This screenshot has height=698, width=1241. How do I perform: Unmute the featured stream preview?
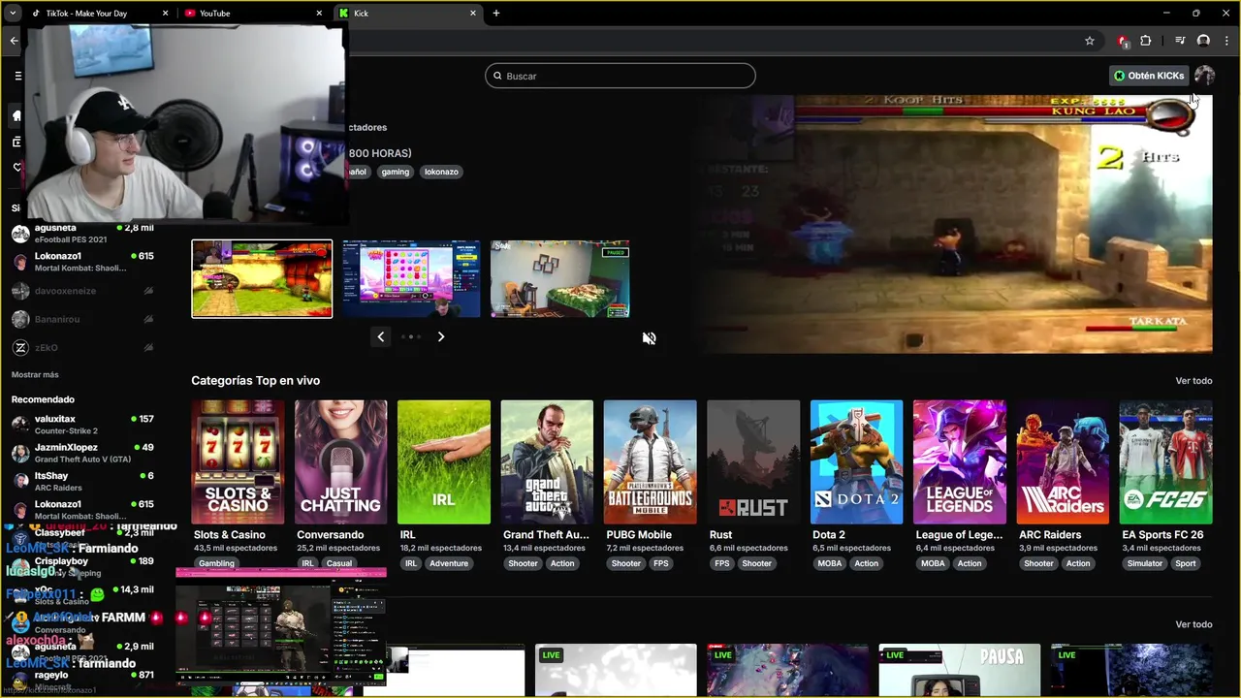click(649, 338)
